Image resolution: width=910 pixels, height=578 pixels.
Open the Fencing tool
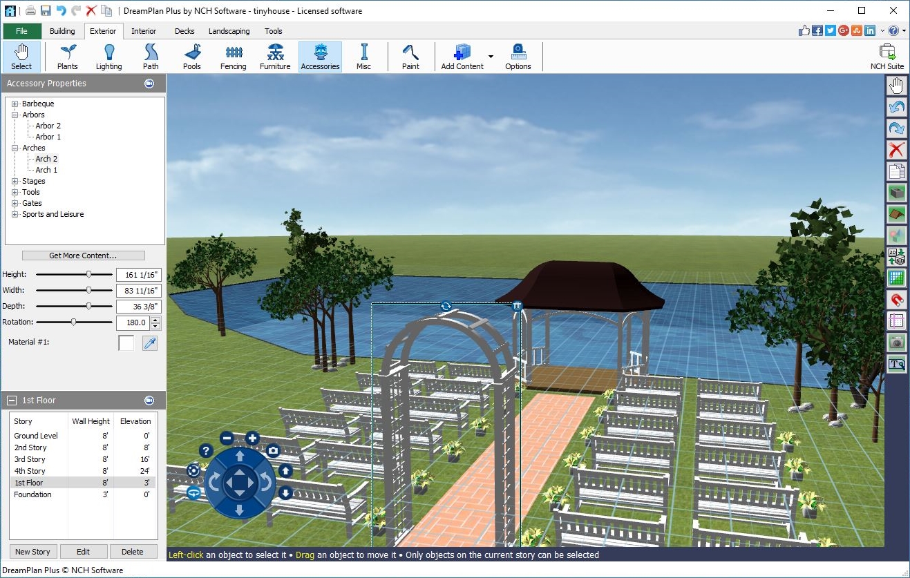(x=233, y=56)
